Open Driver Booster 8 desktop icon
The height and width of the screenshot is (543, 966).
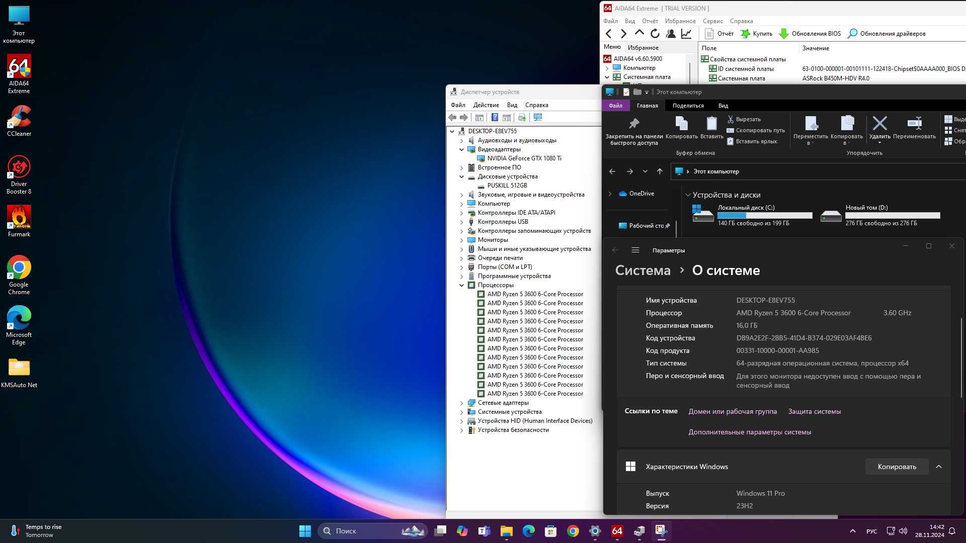pos(19,174)
